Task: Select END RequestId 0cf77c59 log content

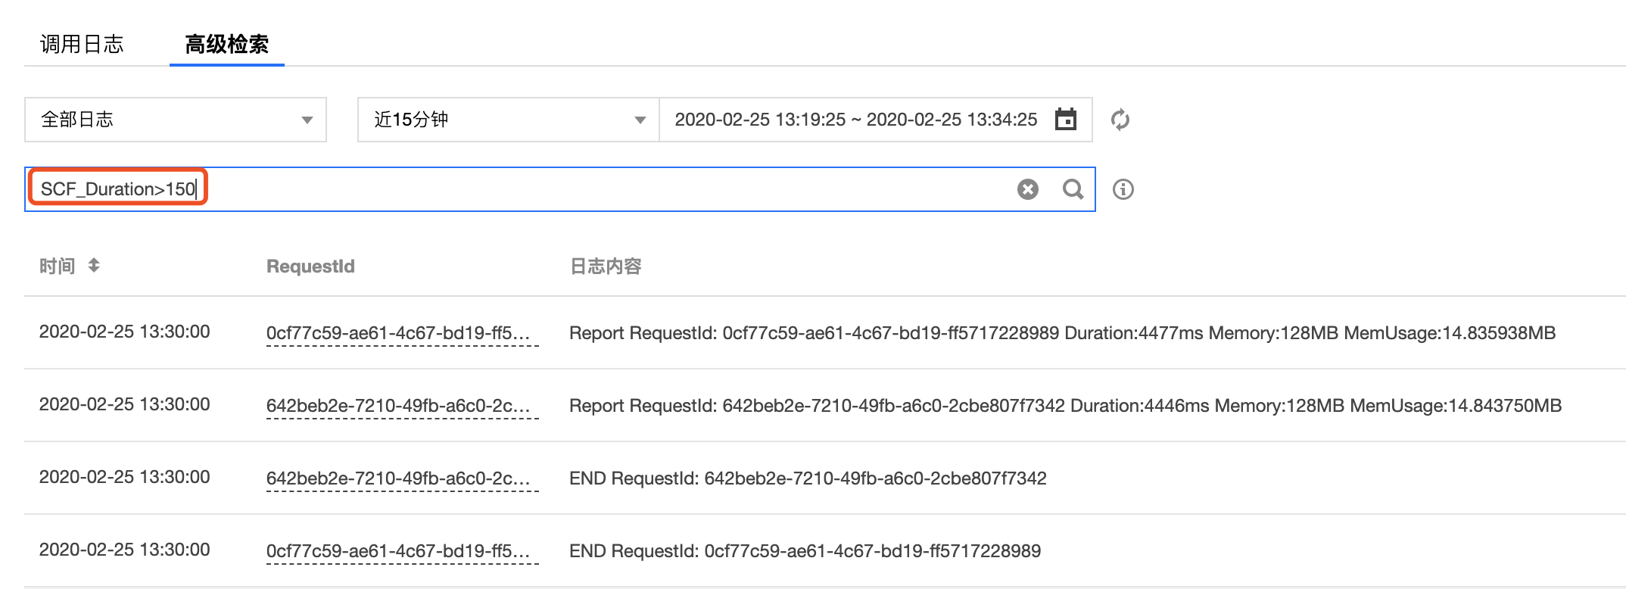Action: click(x=805, y=551)
